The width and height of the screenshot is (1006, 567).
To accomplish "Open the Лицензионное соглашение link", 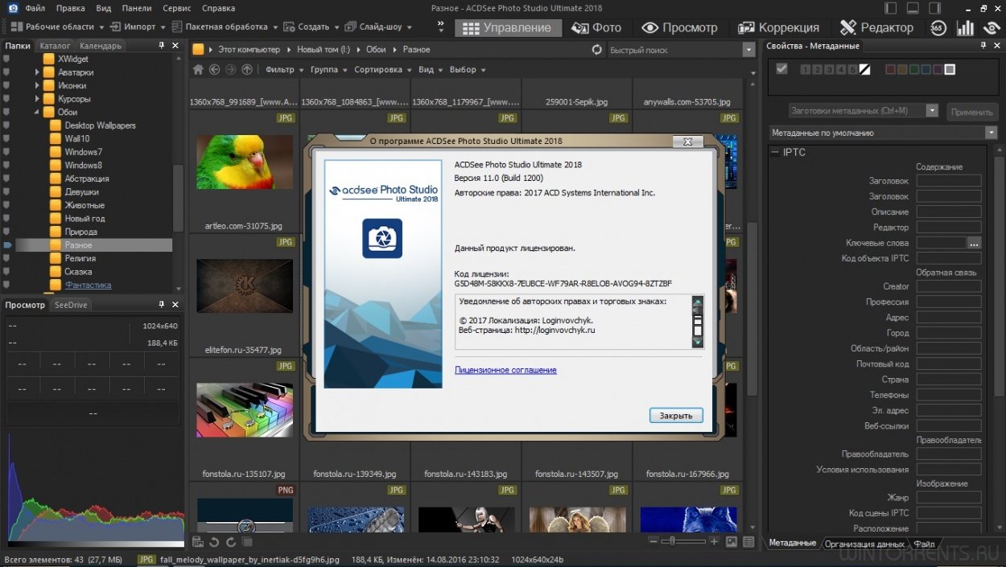I will [x=505, y=370].
